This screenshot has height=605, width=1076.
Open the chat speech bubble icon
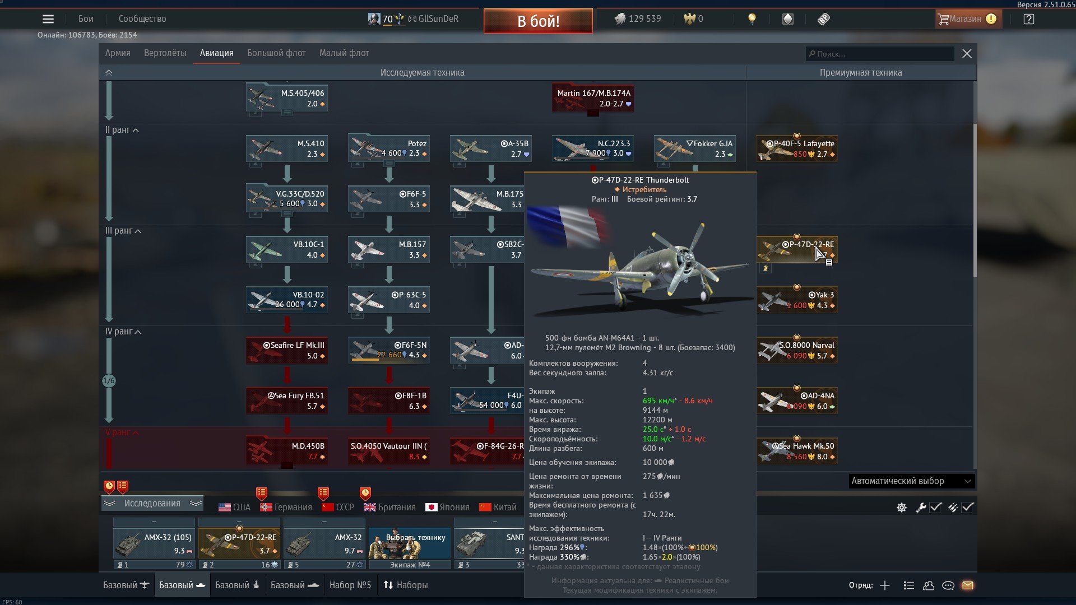click(948, 585)
